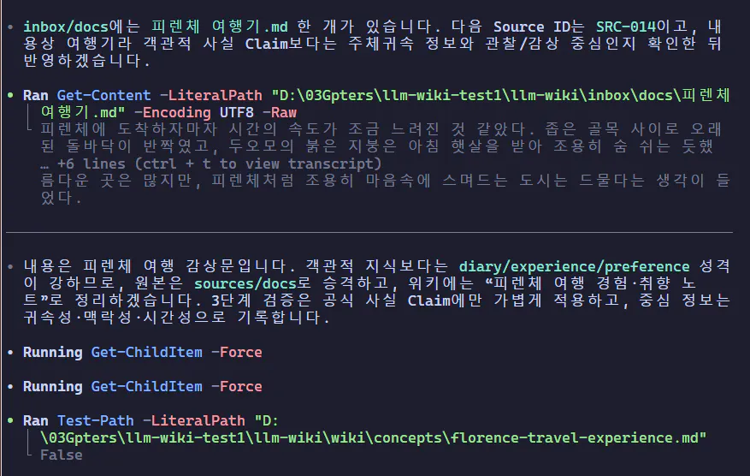This screenshot has width=750, height=476.
Task: Click the 'False' output result
Action: pos(62,455)
